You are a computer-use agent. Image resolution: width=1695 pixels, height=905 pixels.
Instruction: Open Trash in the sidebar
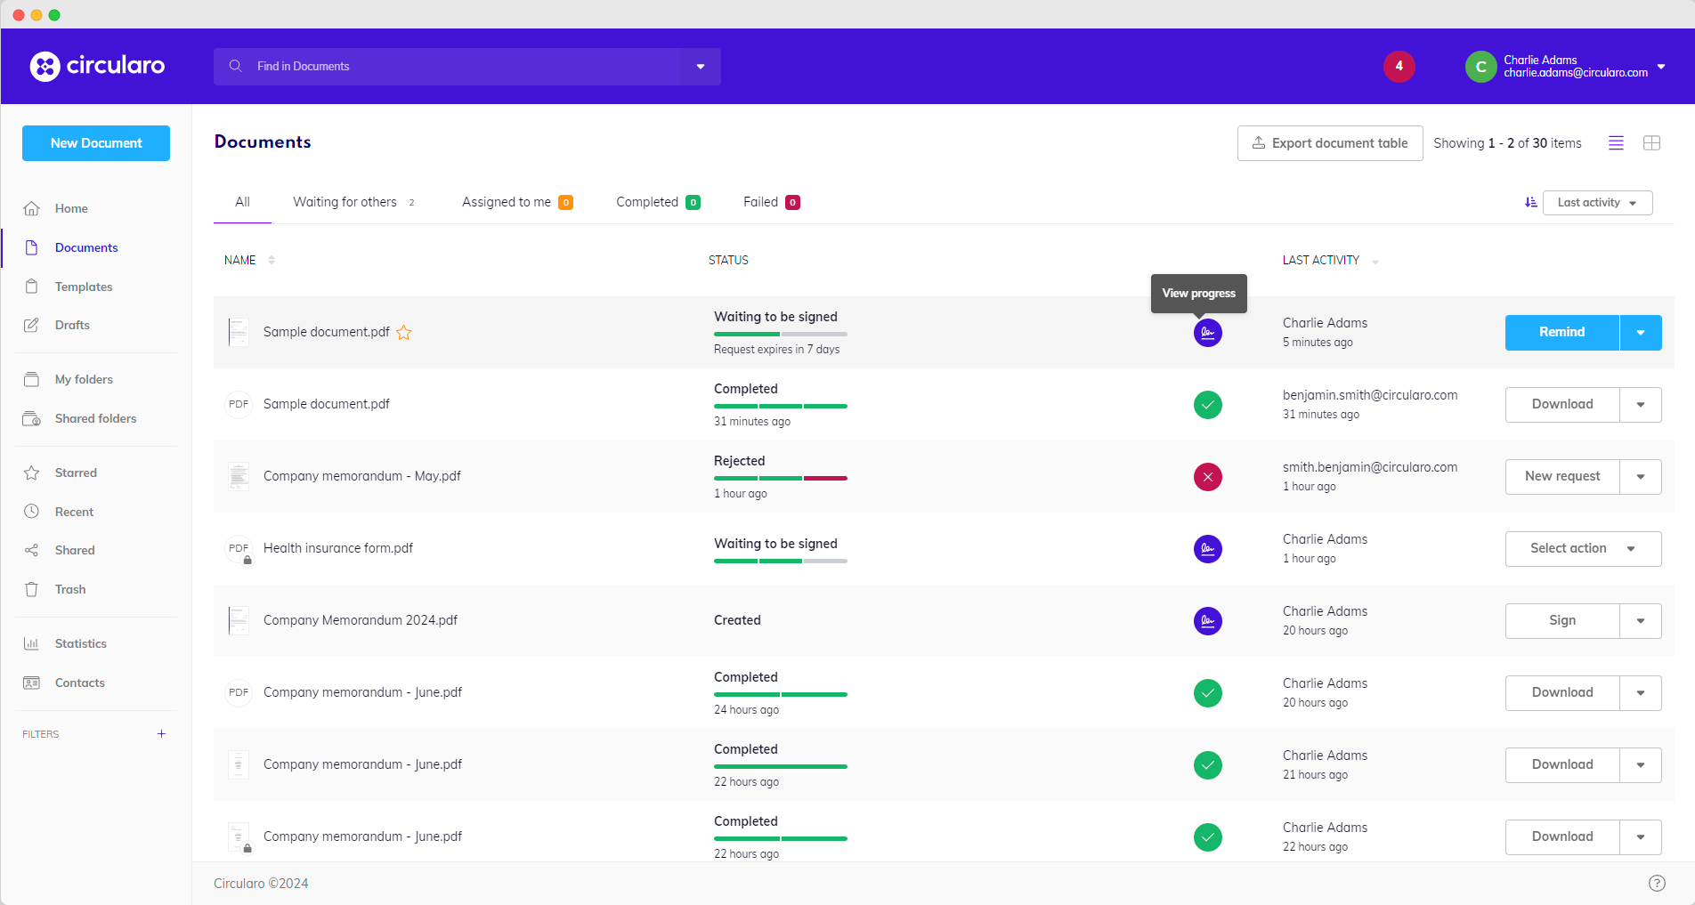point(70,589)
